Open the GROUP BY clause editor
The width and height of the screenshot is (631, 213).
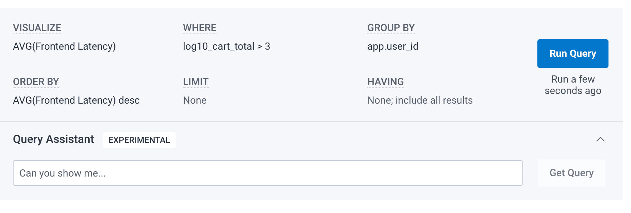391,27
